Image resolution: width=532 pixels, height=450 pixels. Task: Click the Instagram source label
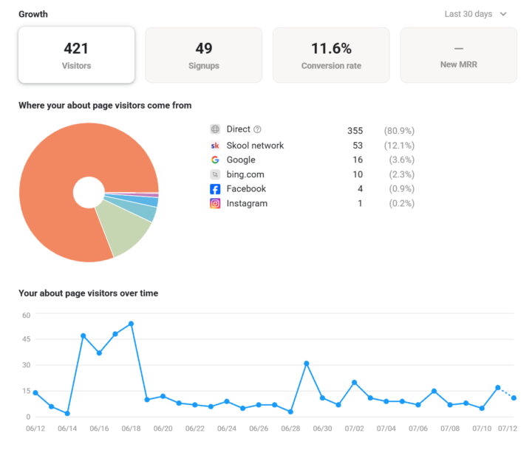click(x=247, y=203)
